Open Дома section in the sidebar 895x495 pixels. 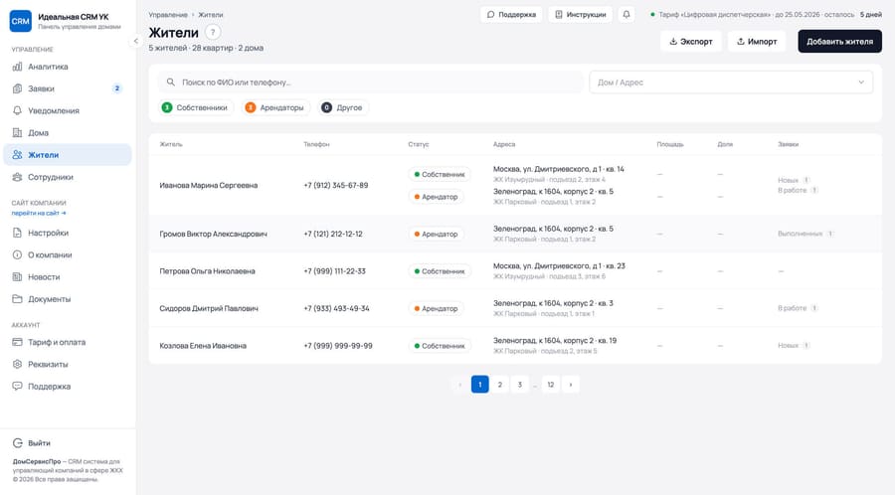click(x=68, y=133)
